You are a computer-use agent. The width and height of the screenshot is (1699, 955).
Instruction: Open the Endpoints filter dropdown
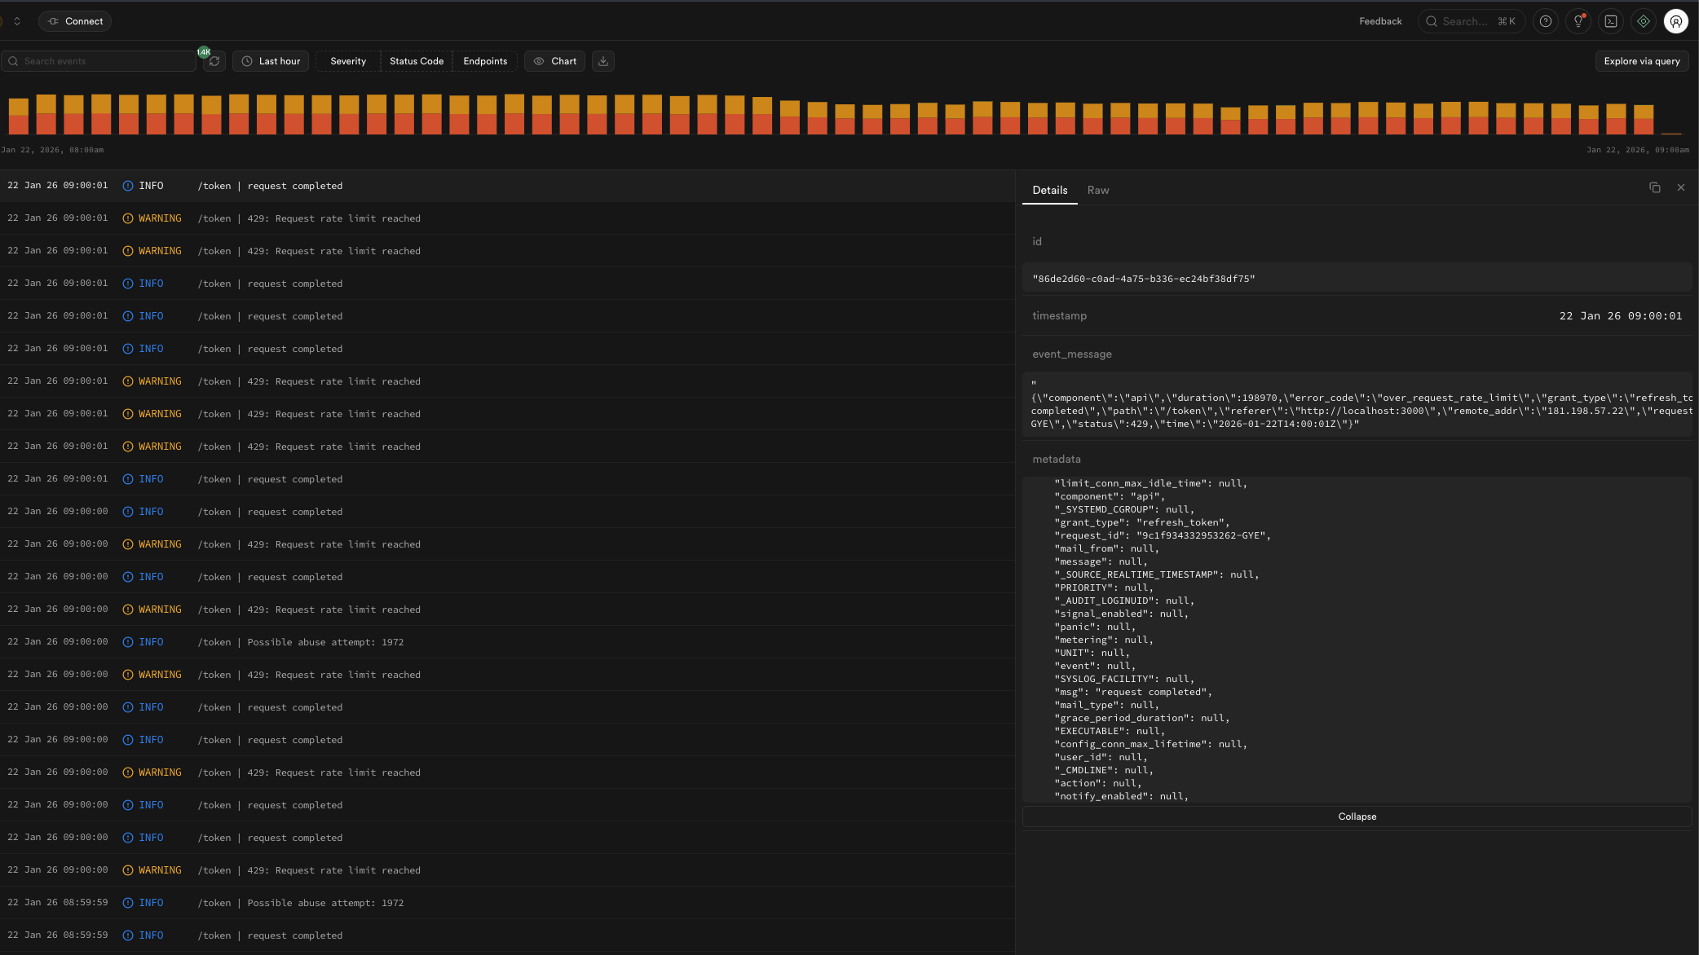(485, 61)
